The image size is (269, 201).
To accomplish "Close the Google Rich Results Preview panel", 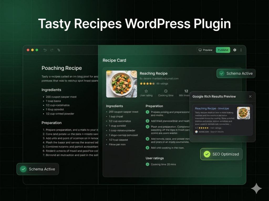I will tap(250, 96).
